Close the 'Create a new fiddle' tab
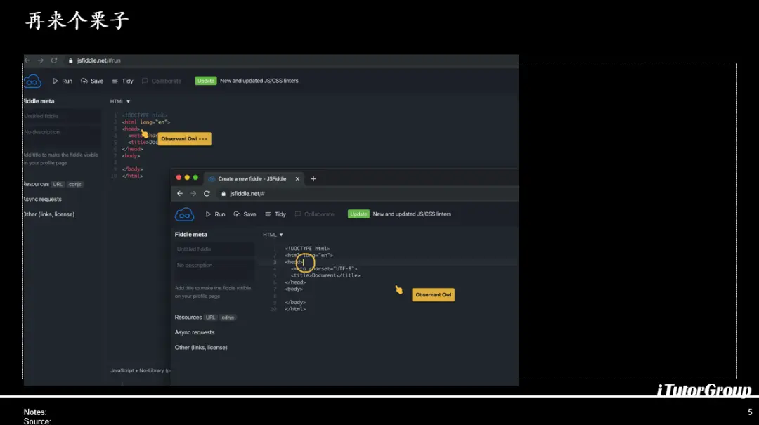 [x=297, y=178]
